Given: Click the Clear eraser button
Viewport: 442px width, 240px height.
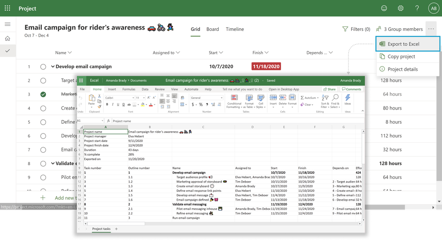Looking at the screenshot, I should point(307,104).
